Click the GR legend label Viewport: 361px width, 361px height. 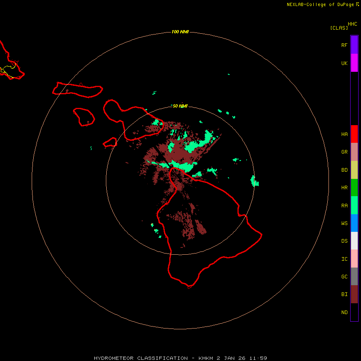[x=345, y=152]
